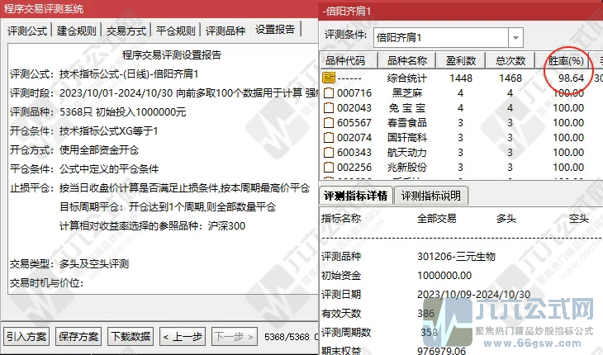Go back with the 上一步 button
603x355 pixels.
(183, 336)
